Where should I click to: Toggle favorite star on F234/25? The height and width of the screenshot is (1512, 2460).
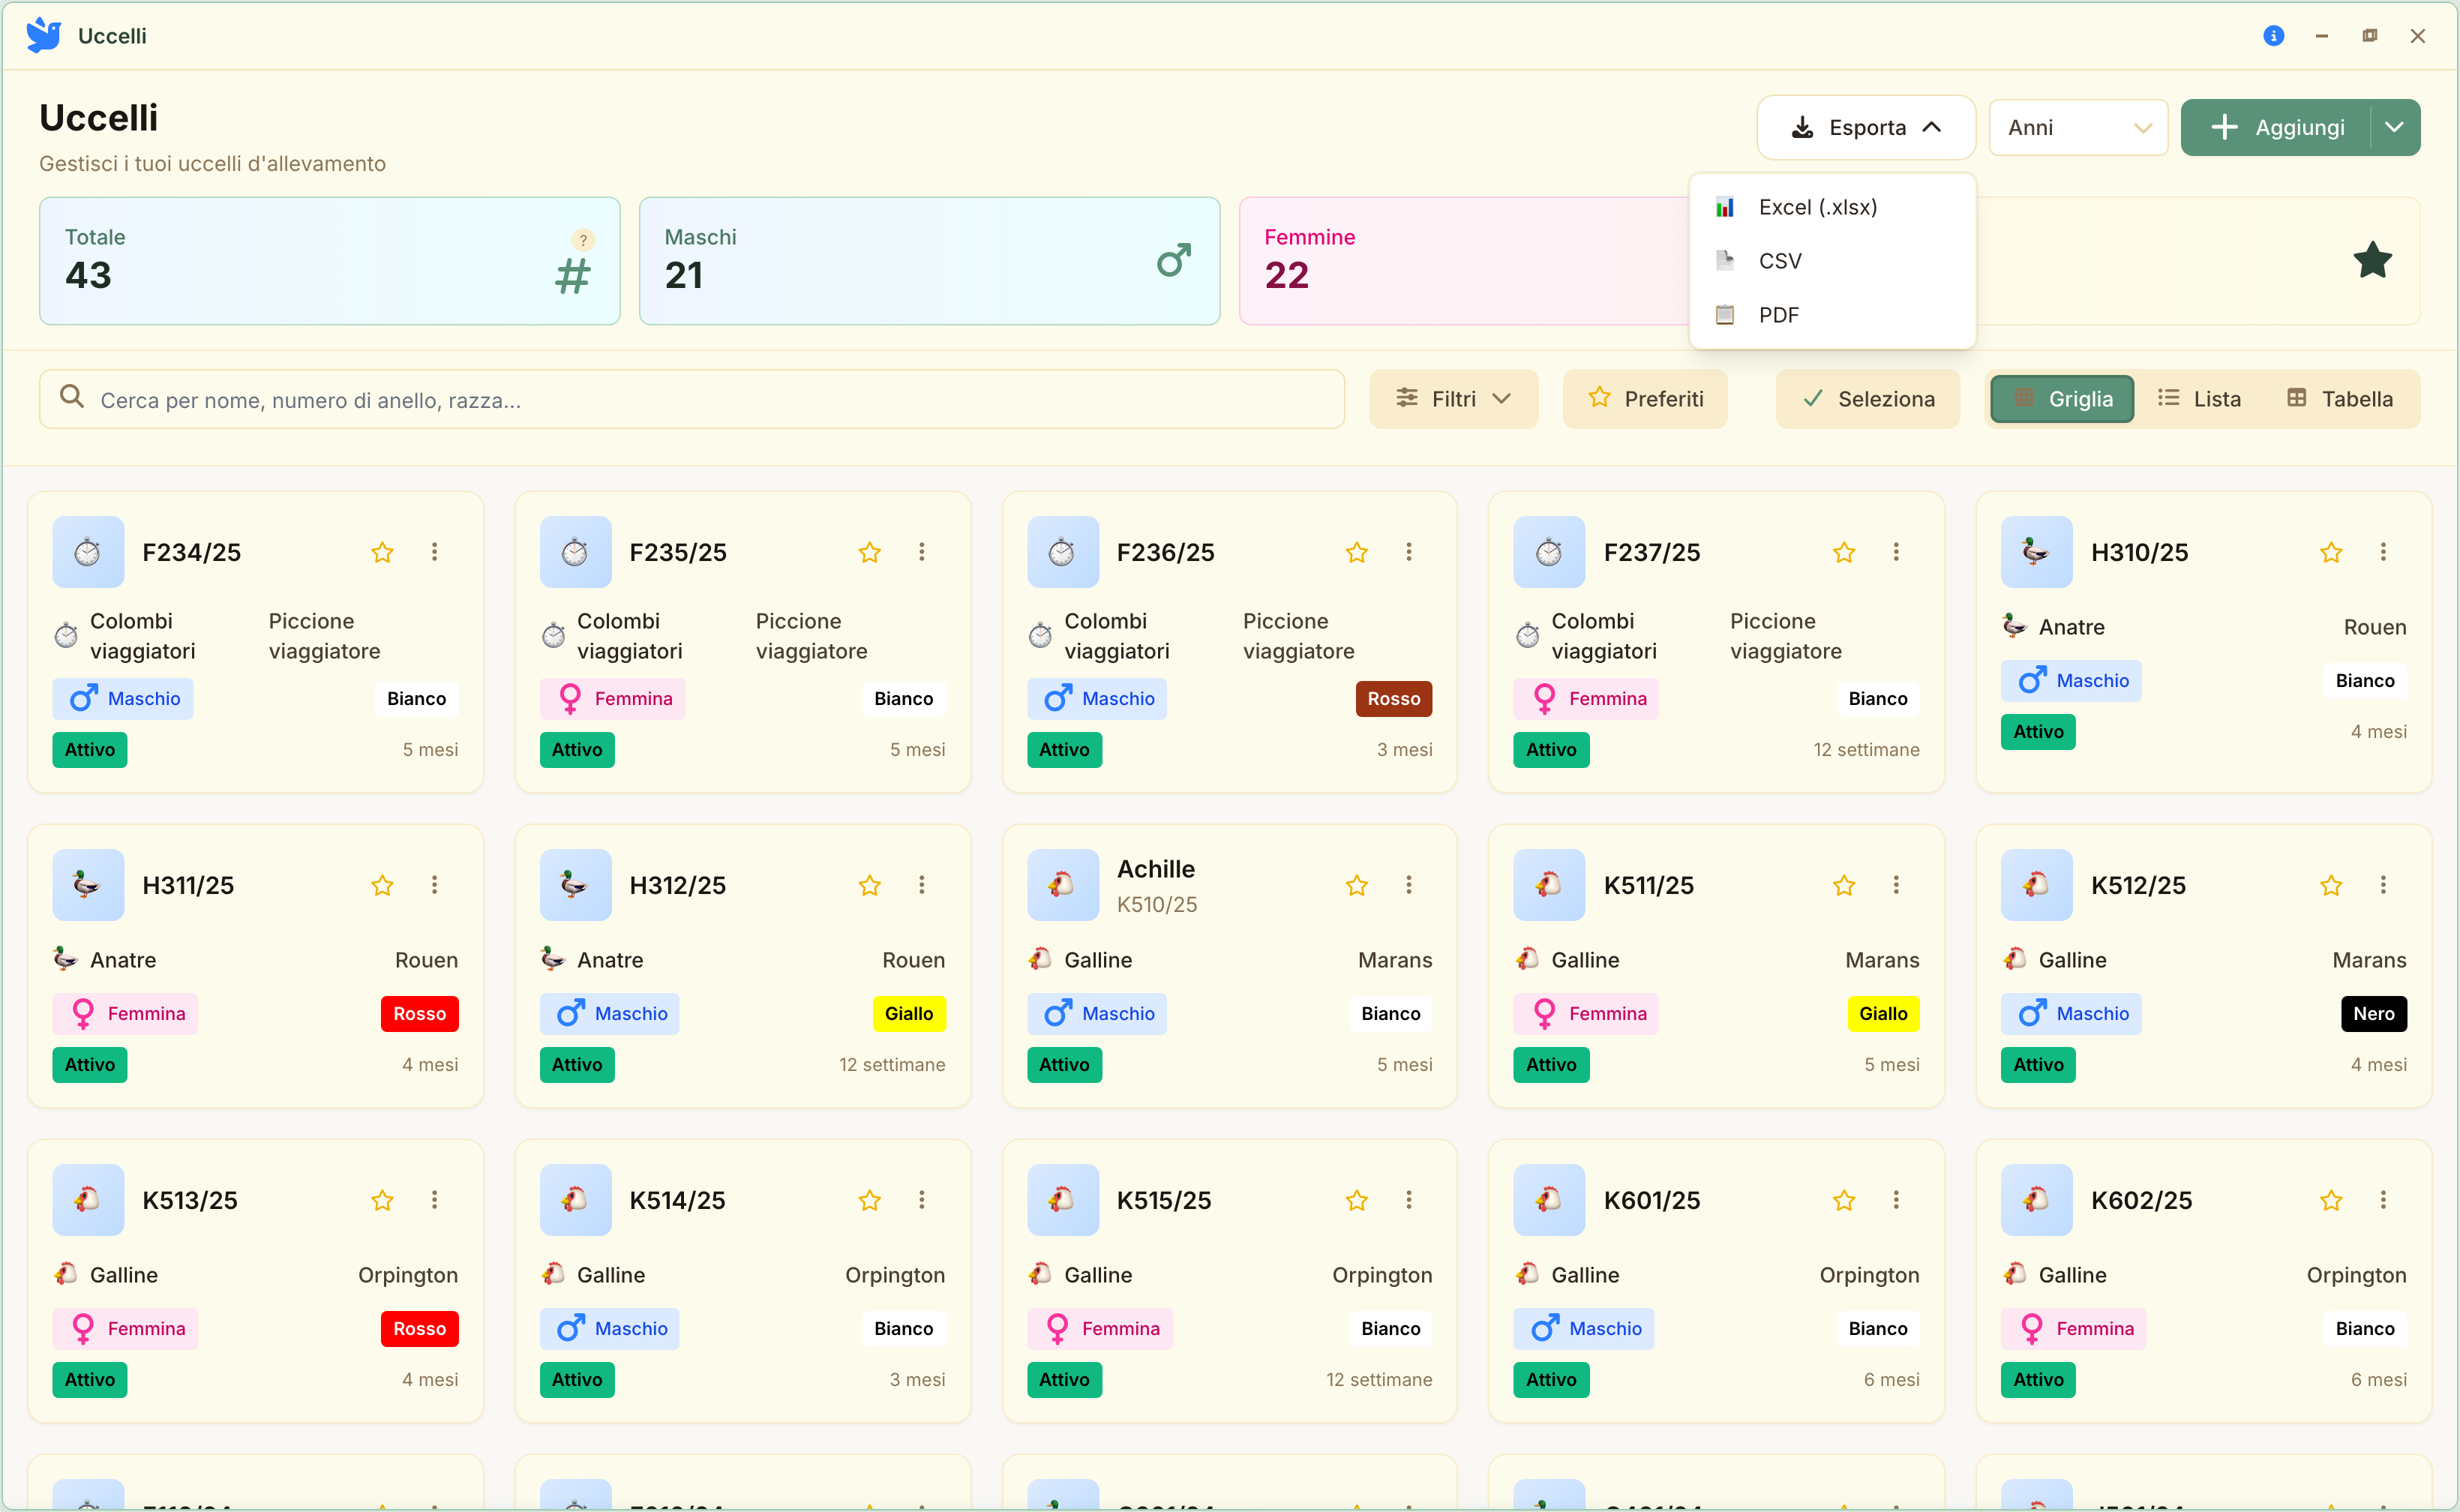click(382, 552)
